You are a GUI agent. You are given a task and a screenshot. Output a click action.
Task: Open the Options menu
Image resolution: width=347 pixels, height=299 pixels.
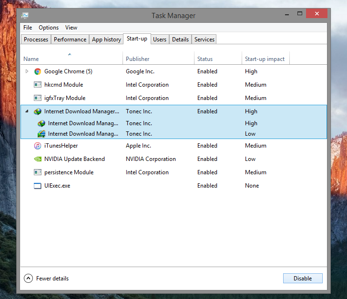(49, 28)
